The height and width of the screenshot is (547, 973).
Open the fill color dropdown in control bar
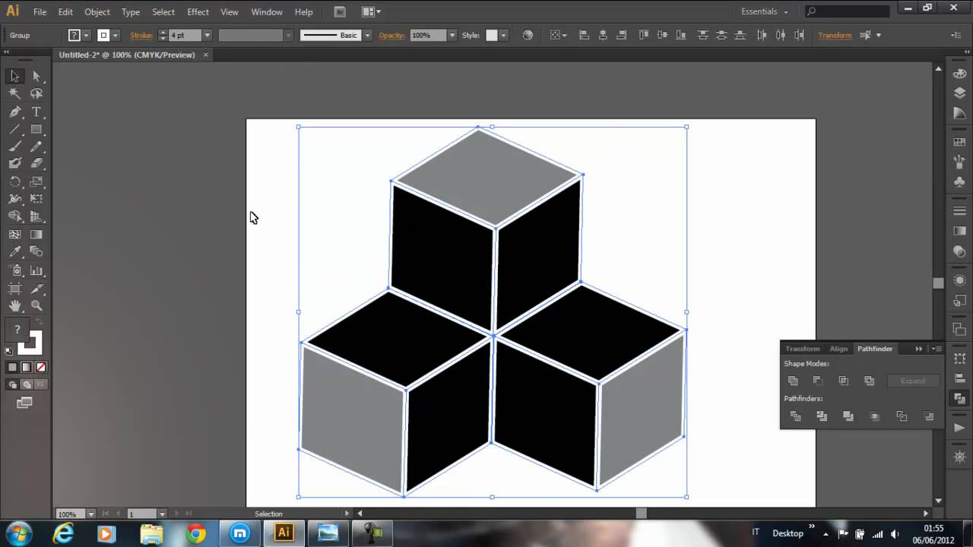86,35
